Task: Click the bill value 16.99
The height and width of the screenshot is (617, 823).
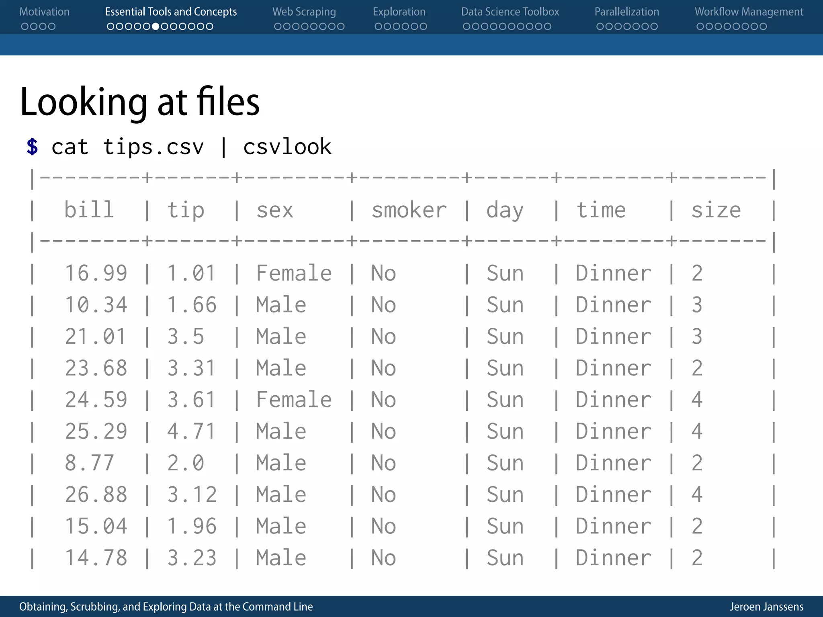Action: [x=96, y=273]
